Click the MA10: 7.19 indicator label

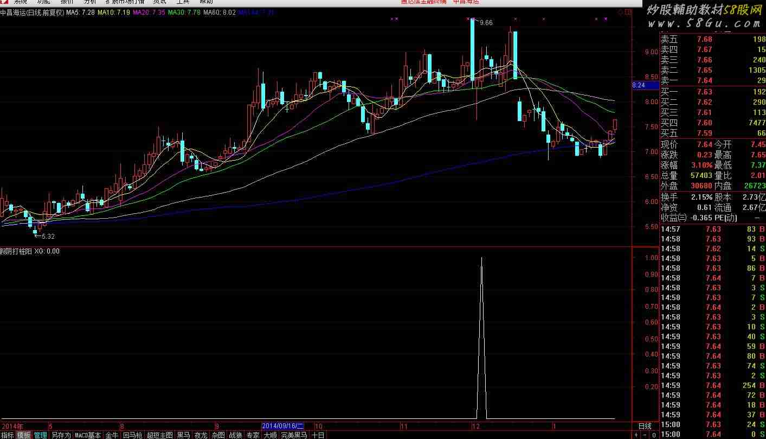pos(114,12)
